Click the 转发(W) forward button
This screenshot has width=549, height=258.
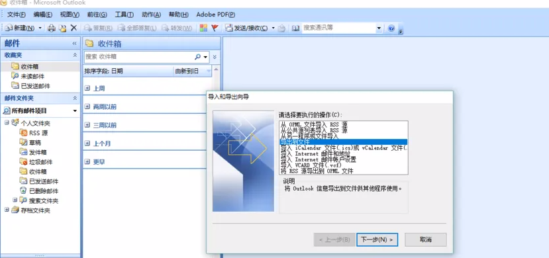coord(176,28)
